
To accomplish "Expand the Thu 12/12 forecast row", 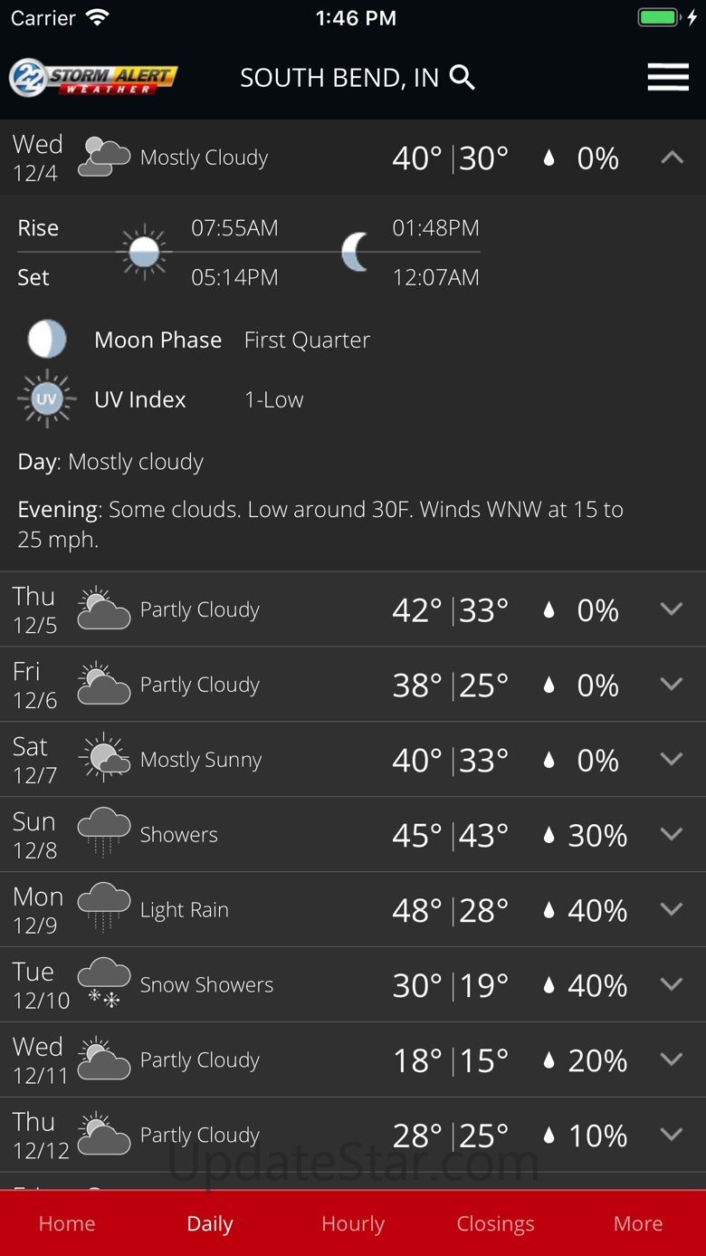I will pyautogui.click(x=672, y=1135).
